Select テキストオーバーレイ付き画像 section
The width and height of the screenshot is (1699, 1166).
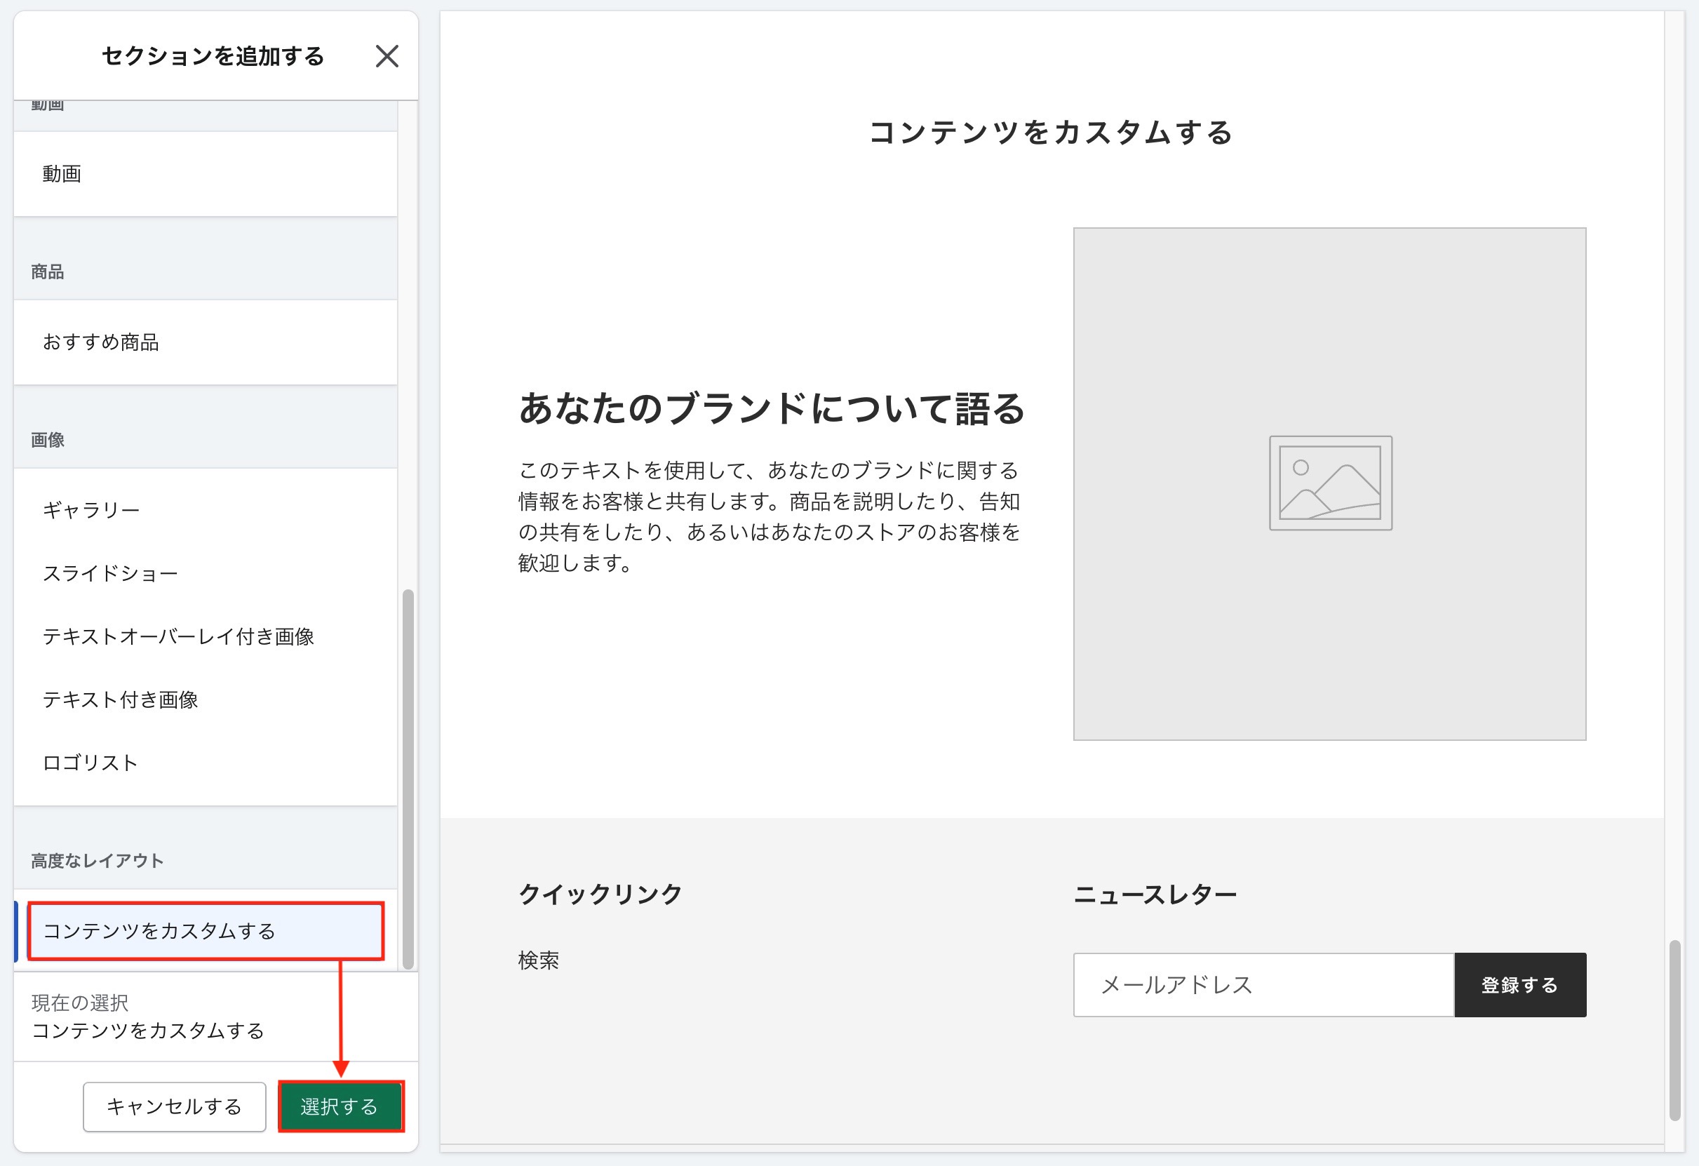pyautogui.click(x=206, y=636)
